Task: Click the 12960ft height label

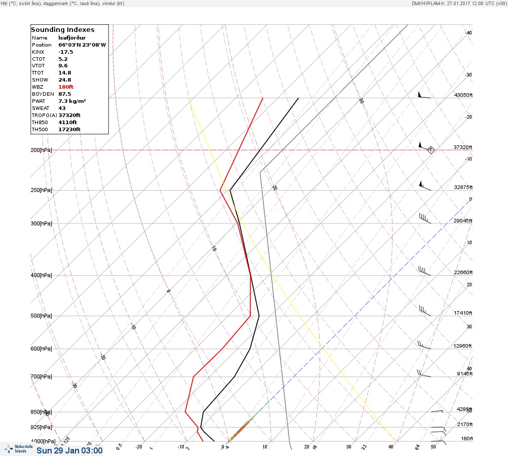Action: pyautogui.click(x=462, y=346)
